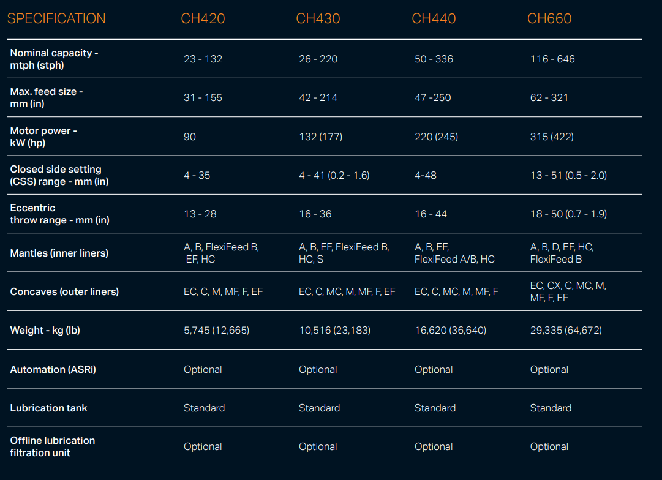This screenshot has height=480, width=662.
Task: Select the Lubrication tank row label
Action: point(48,408)
